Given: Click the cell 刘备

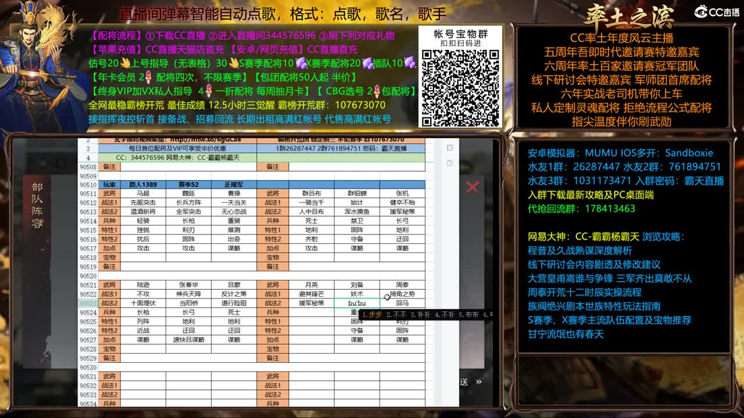Looking at the screenshot, I should [x=357, y=285].
